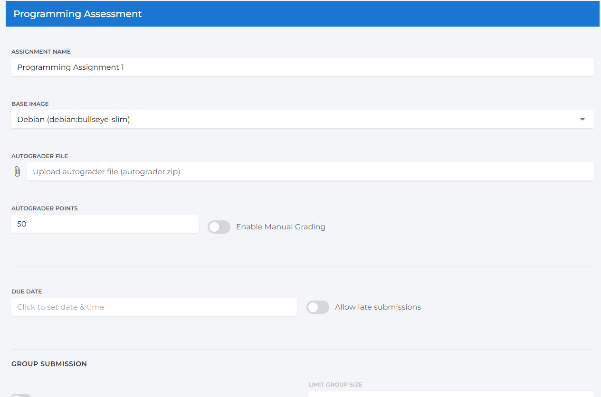This screenshot has height=397, width=601.
Task: Click the DUE DATE label
Action: tap(27, 291)
